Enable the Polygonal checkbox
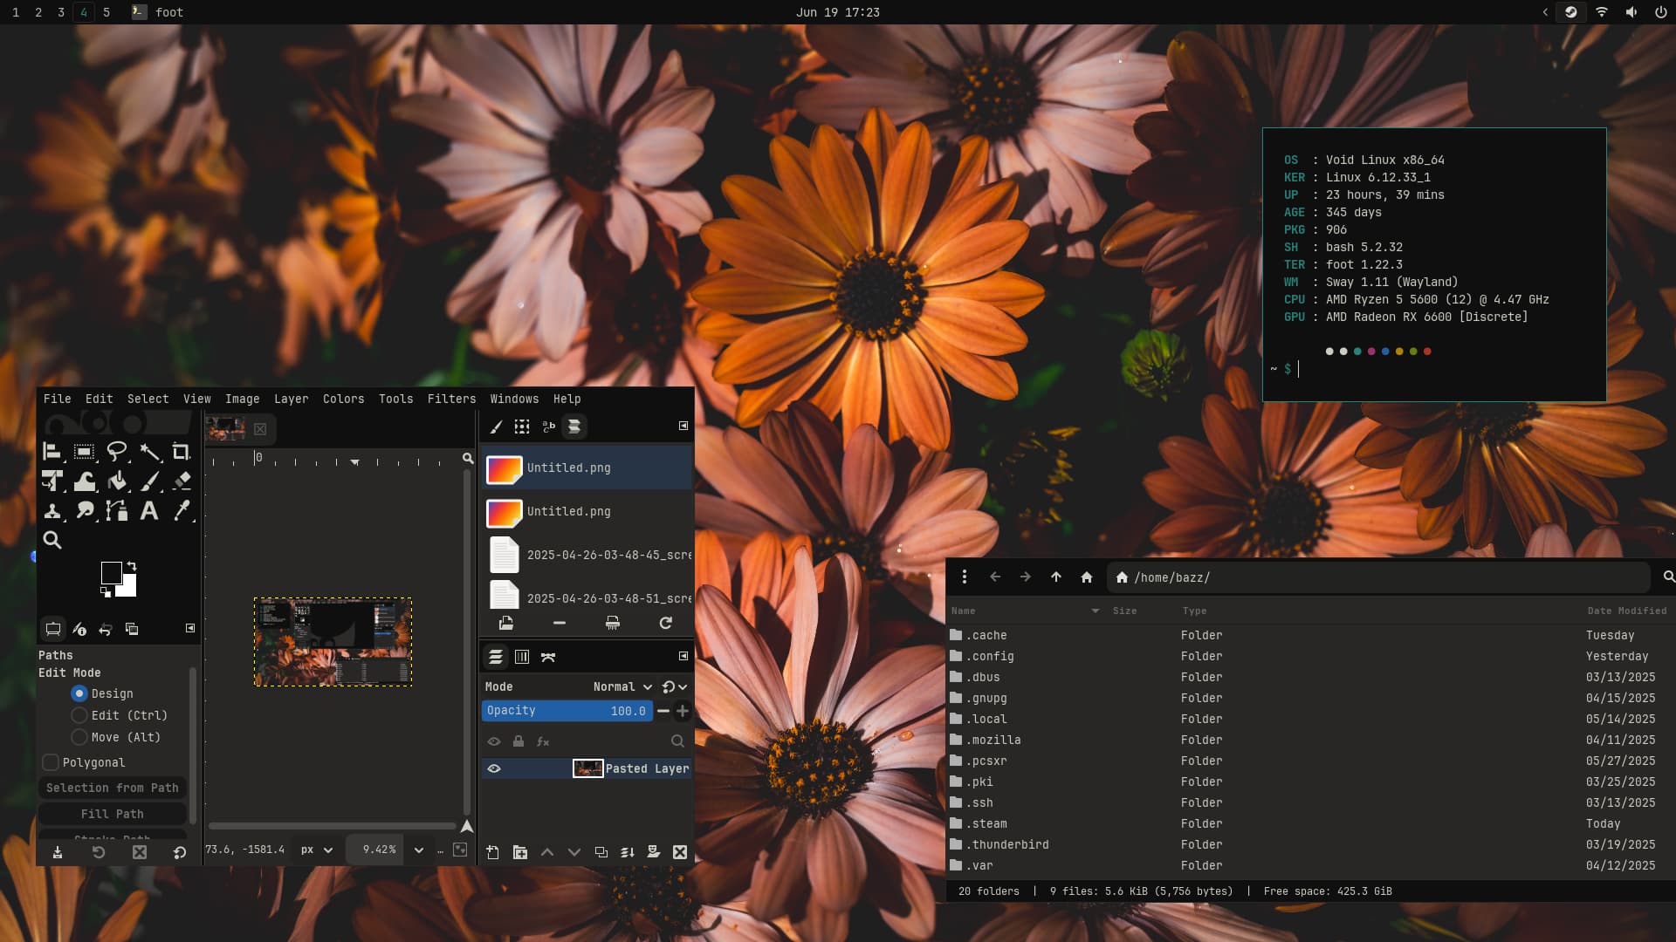The image size is (1676, 942). coord(52,762)
